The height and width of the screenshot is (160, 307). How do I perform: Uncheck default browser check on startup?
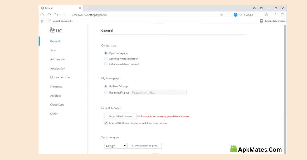point(106,123)
